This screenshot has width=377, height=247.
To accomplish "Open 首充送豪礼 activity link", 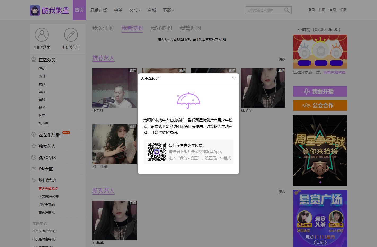I will (47, 213).
